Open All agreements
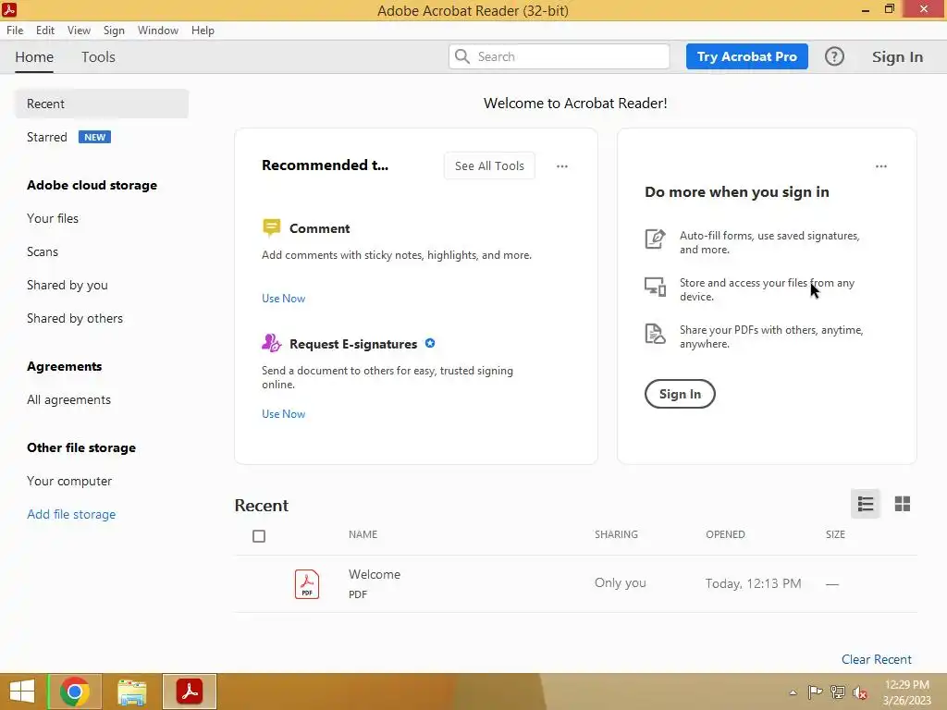Viewport: 947px width, 710px height. pyautogui.click(x=68, y=399)
